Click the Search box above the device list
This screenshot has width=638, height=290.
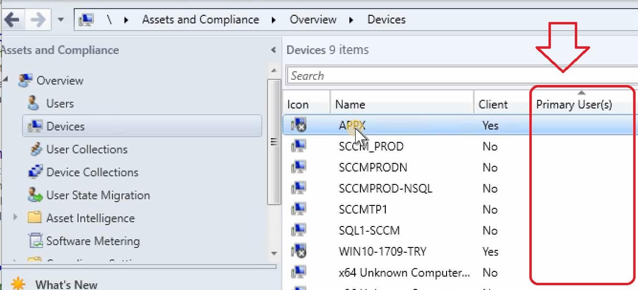[x=461, y=75]
